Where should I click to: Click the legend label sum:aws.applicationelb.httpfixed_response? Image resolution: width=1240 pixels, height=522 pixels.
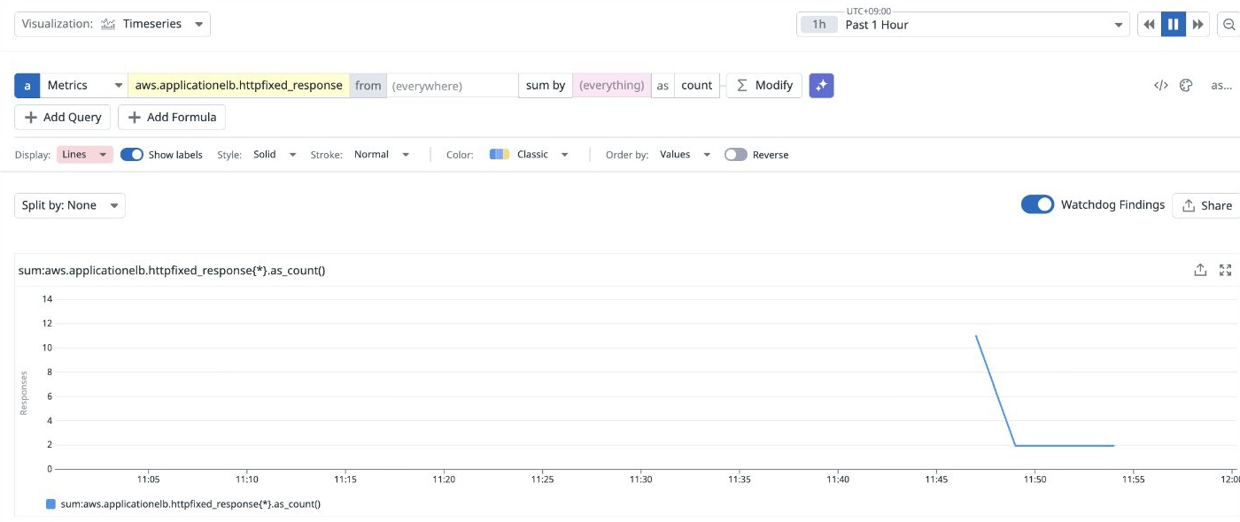point(190,503)
